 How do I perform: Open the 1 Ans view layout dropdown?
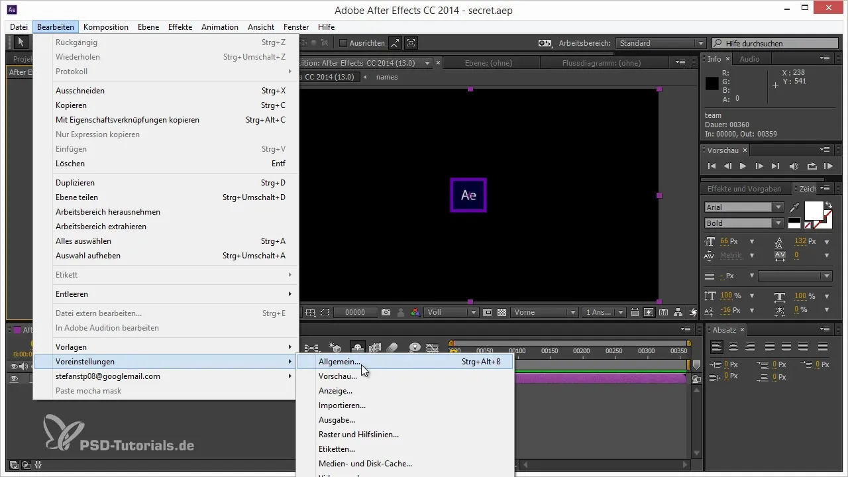(605, 312)
